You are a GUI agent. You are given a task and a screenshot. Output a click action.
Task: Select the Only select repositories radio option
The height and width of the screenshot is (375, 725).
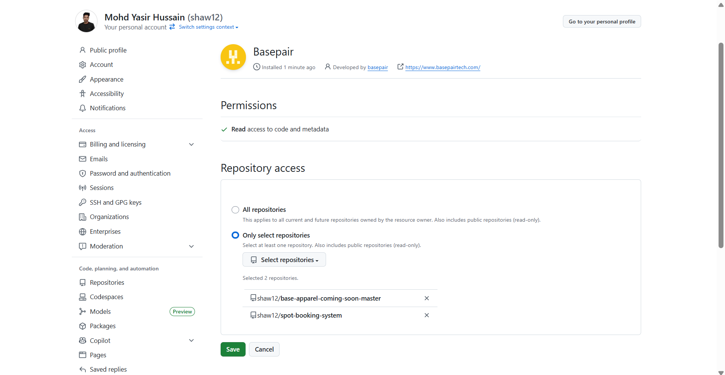click(235, 235)
